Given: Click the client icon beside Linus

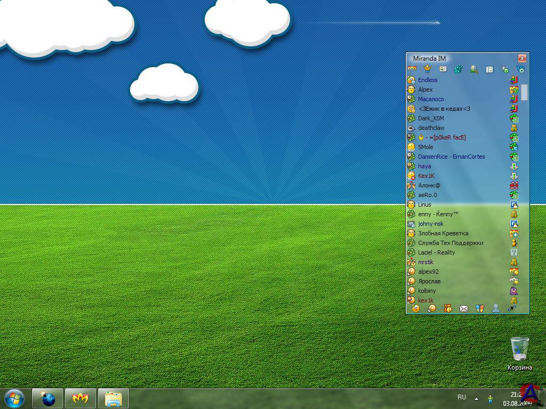Looking at the screenshot, I should [514, 204].
